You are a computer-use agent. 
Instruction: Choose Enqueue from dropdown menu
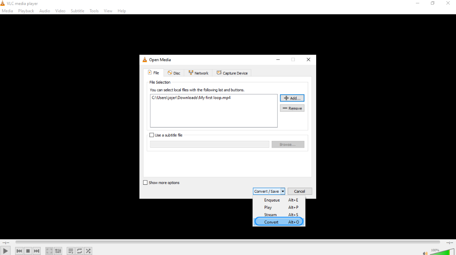click(x=279, y=200)
